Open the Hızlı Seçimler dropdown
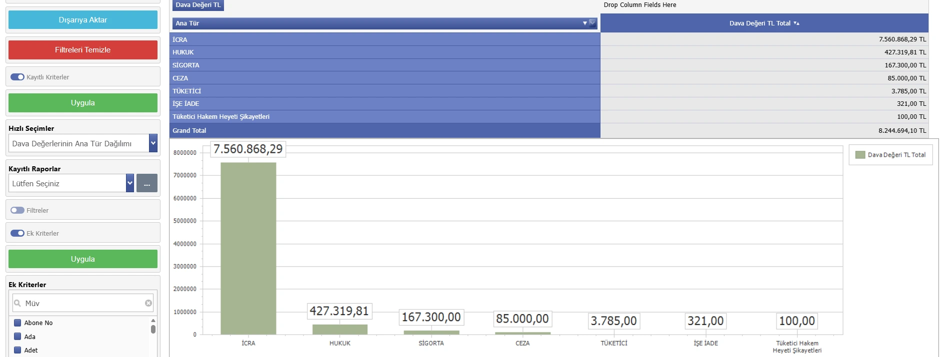This screenshot has width=944, height=357. 153,143
